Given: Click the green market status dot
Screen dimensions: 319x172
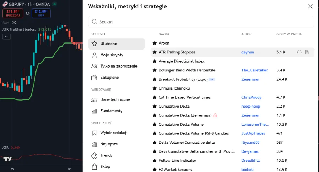Looking at the screenshot, I should click(x=55, y=4).
